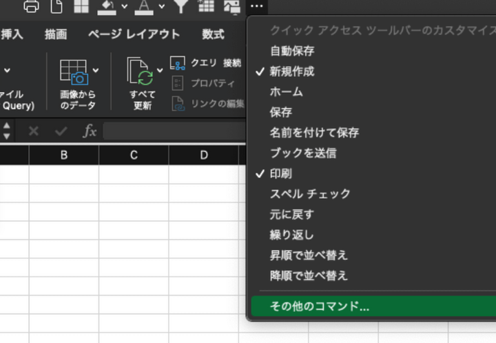Screen dimensions: 496x343
Task: Click the print icon in quick access toolbar
Action: 32,6
